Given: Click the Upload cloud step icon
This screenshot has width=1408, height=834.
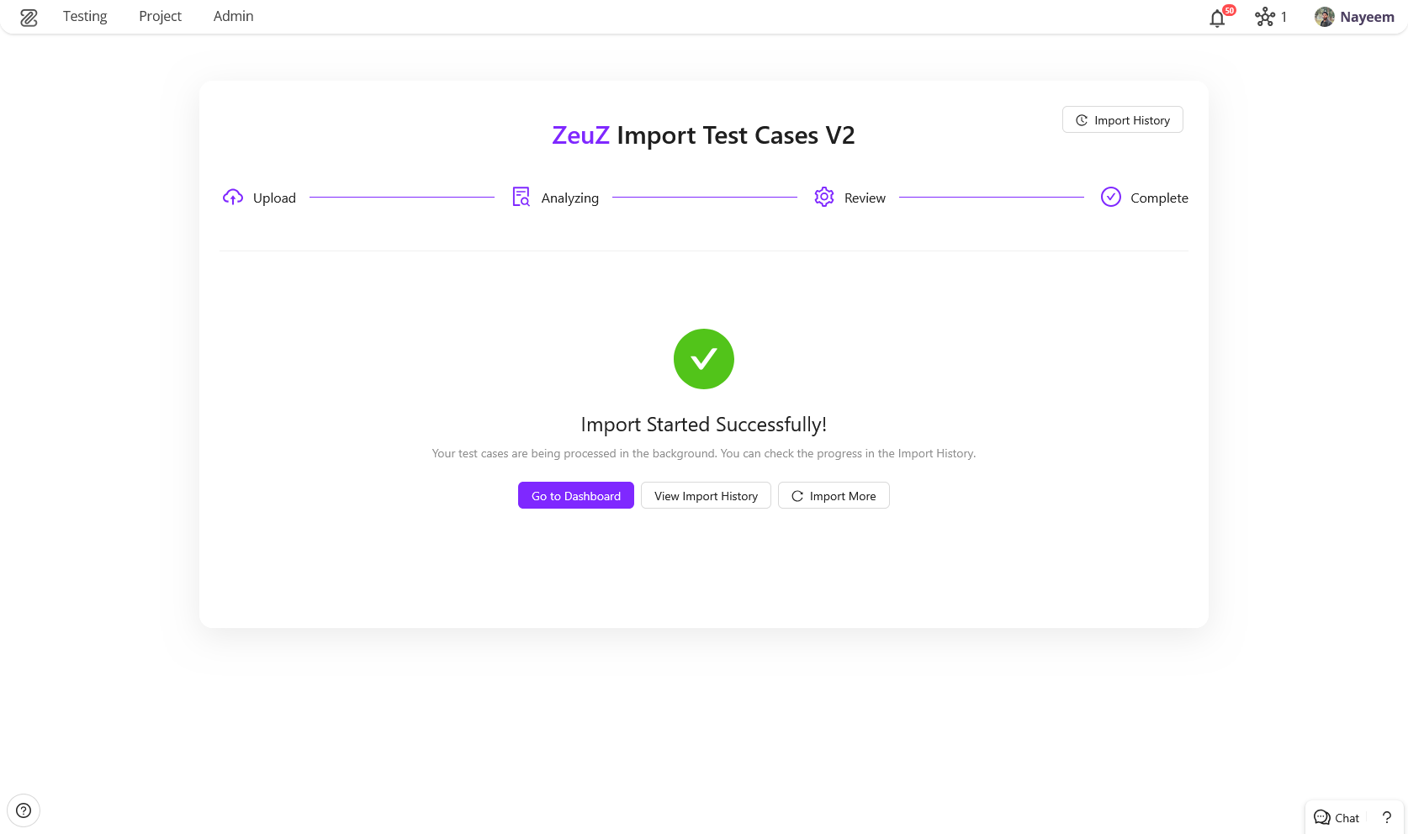Looking at the screenshot, I should click(233, 198).
